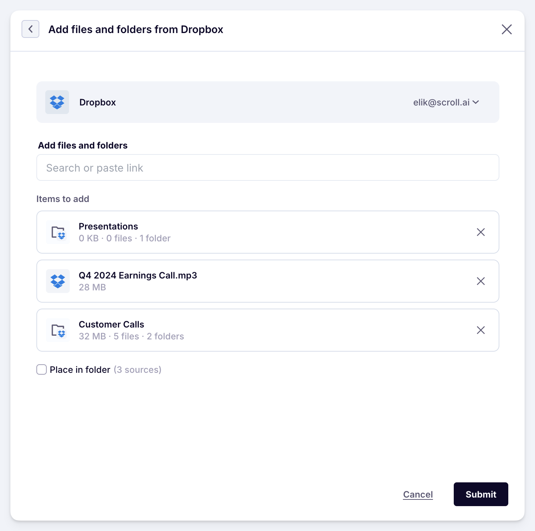Remove Q4 2024 Earnings Call.mp3 item
Screen dimensions: 535x531
click(480, 281)
